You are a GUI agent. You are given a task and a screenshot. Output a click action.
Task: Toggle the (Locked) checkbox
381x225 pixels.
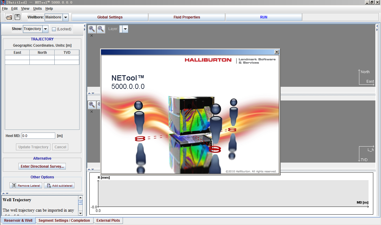(54, 29)
